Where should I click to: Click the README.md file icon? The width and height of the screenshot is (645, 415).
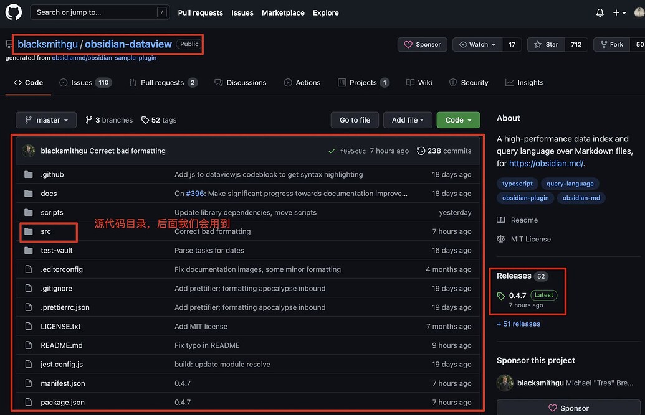coord(28,345)
